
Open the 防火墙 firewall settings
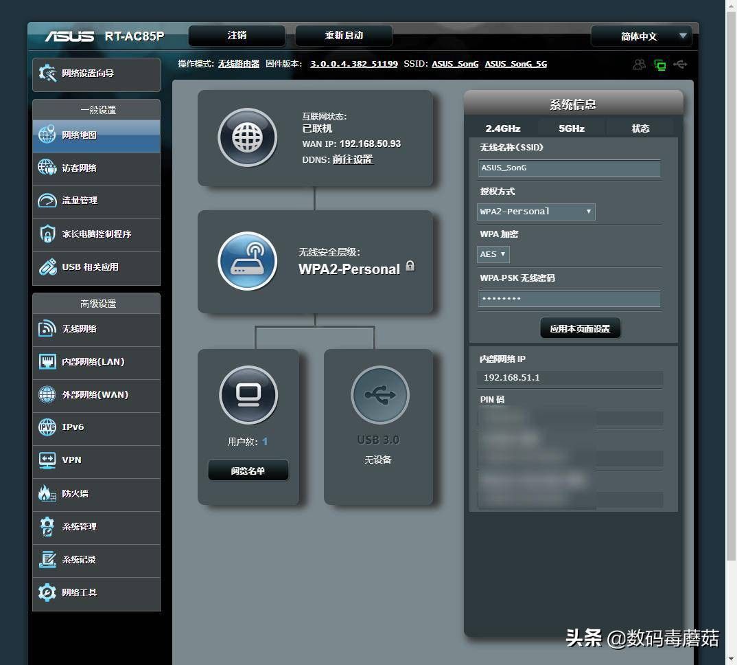click(96, 493)
